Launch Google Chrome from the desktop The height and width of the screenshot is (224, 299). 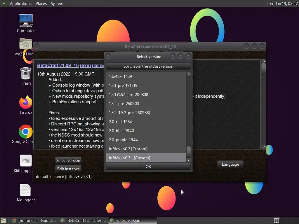pyautogui.click(x=26, y=132)
